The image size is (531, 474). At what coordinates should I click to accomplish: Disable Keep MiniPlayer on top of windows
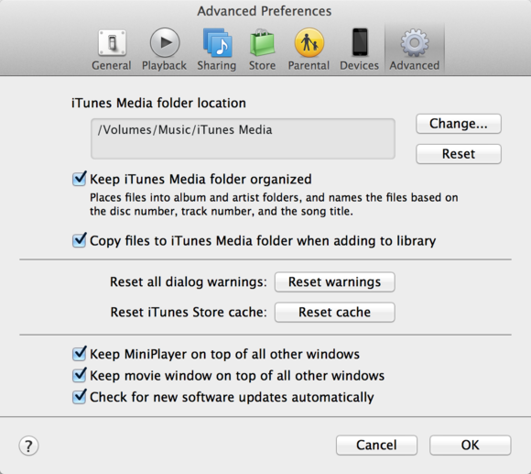coord(80,354)
